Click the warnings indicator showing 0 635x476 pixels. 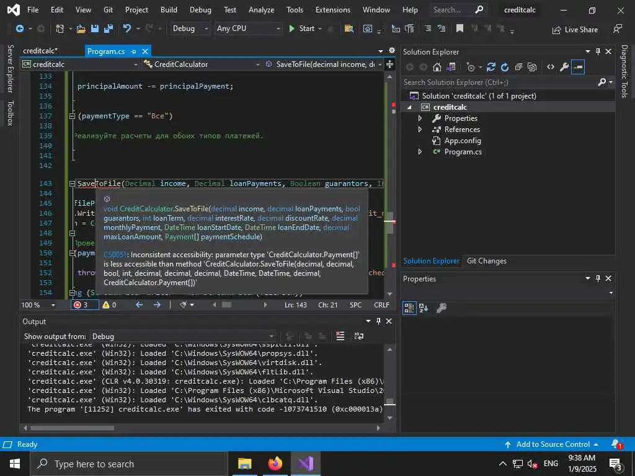(x=109, y=305)
